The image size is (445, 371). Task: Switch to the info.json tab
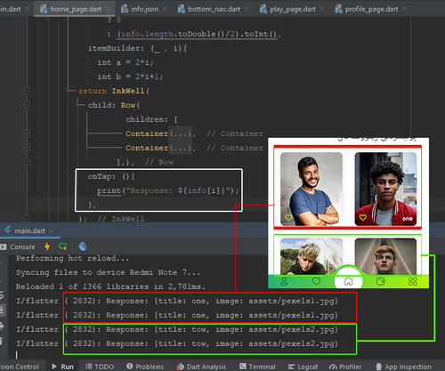coord(144,9)
